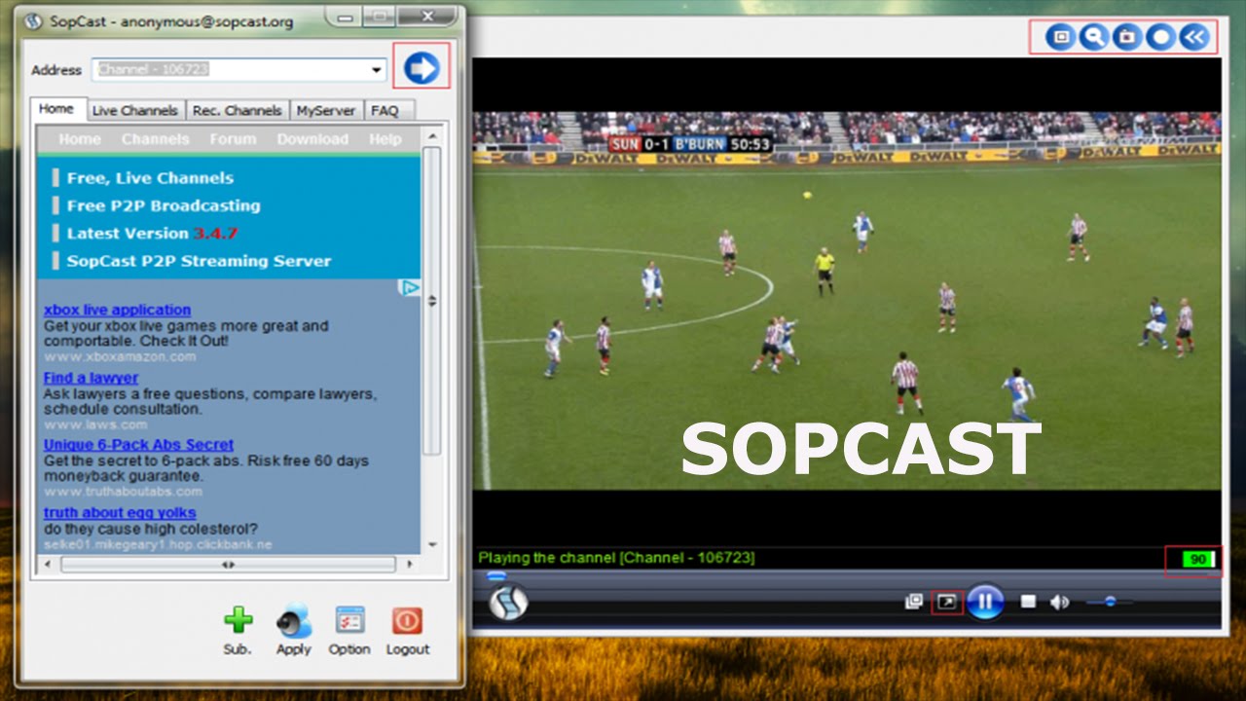Switch to the Rec. Channels tab

(x=237, y=110)
